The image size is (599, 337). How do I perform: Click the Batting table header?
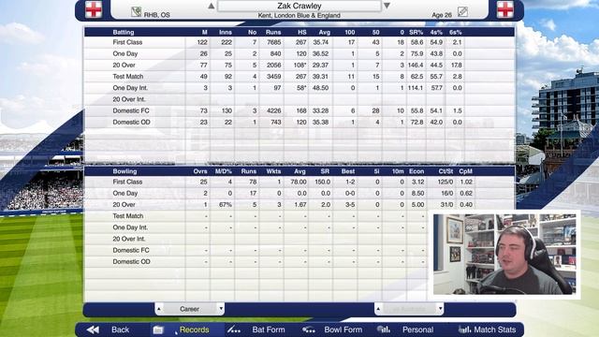tap(299, 32)
